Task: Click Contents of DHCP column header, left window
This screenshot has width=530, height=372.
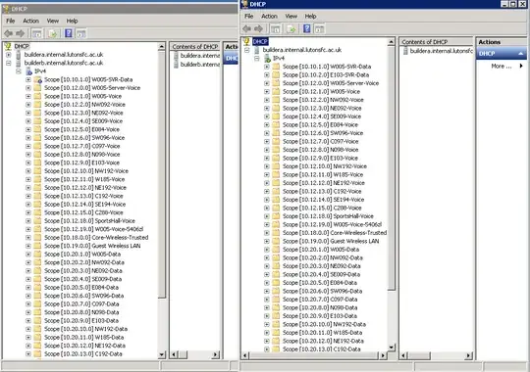Action: coord(195,47)
